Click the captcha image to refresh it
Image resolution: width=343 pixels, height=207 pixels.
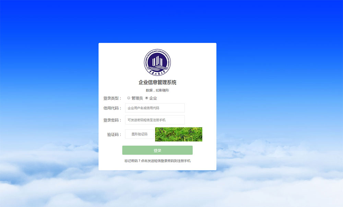(179, 134)
